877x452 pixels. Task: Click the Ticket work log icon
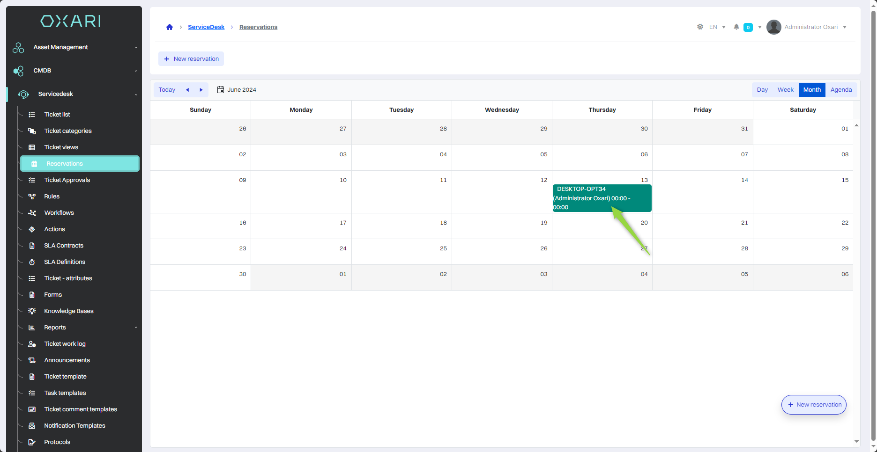[x=32, y=344]
